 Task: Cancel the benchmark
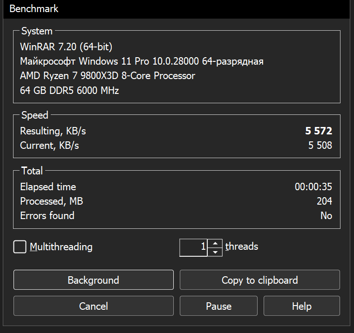point(94,306)
